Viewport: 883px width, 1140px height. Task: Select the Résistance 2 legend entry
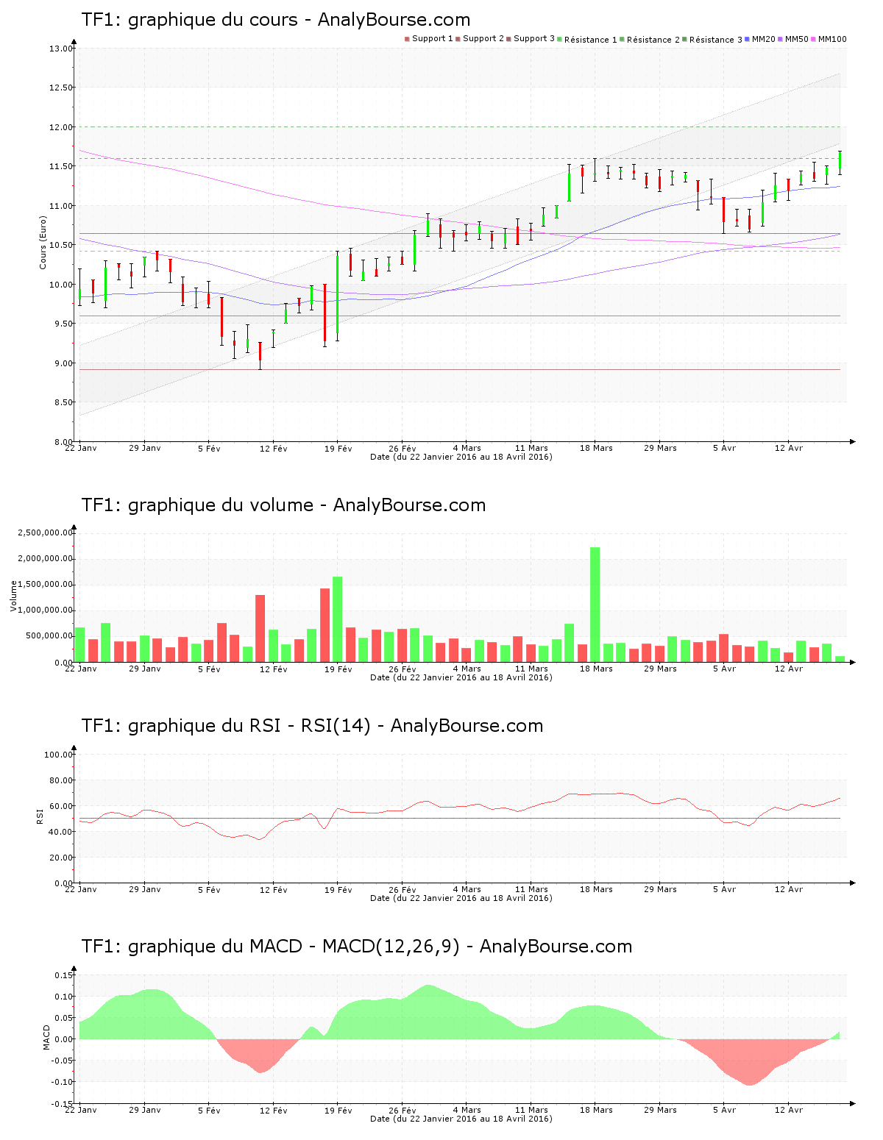[x=650, y=39]
